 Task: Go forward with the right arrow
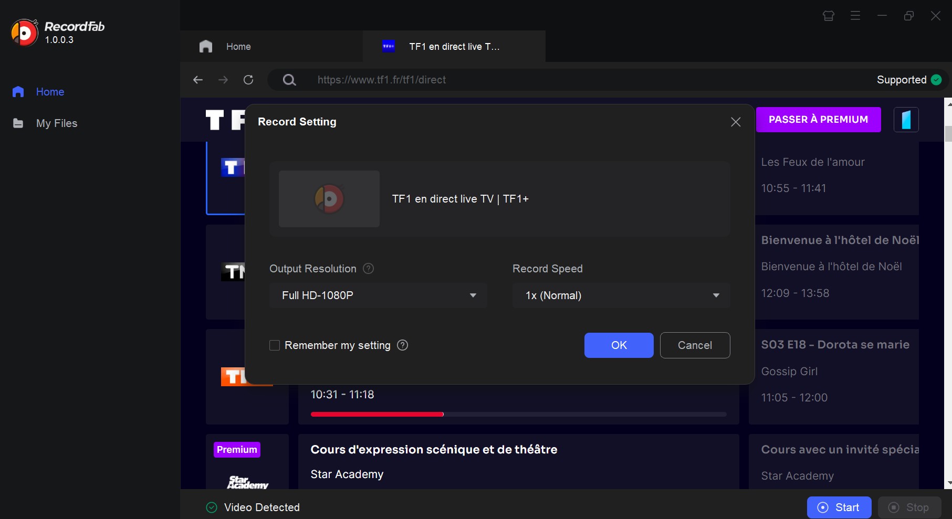click(223, 80)
